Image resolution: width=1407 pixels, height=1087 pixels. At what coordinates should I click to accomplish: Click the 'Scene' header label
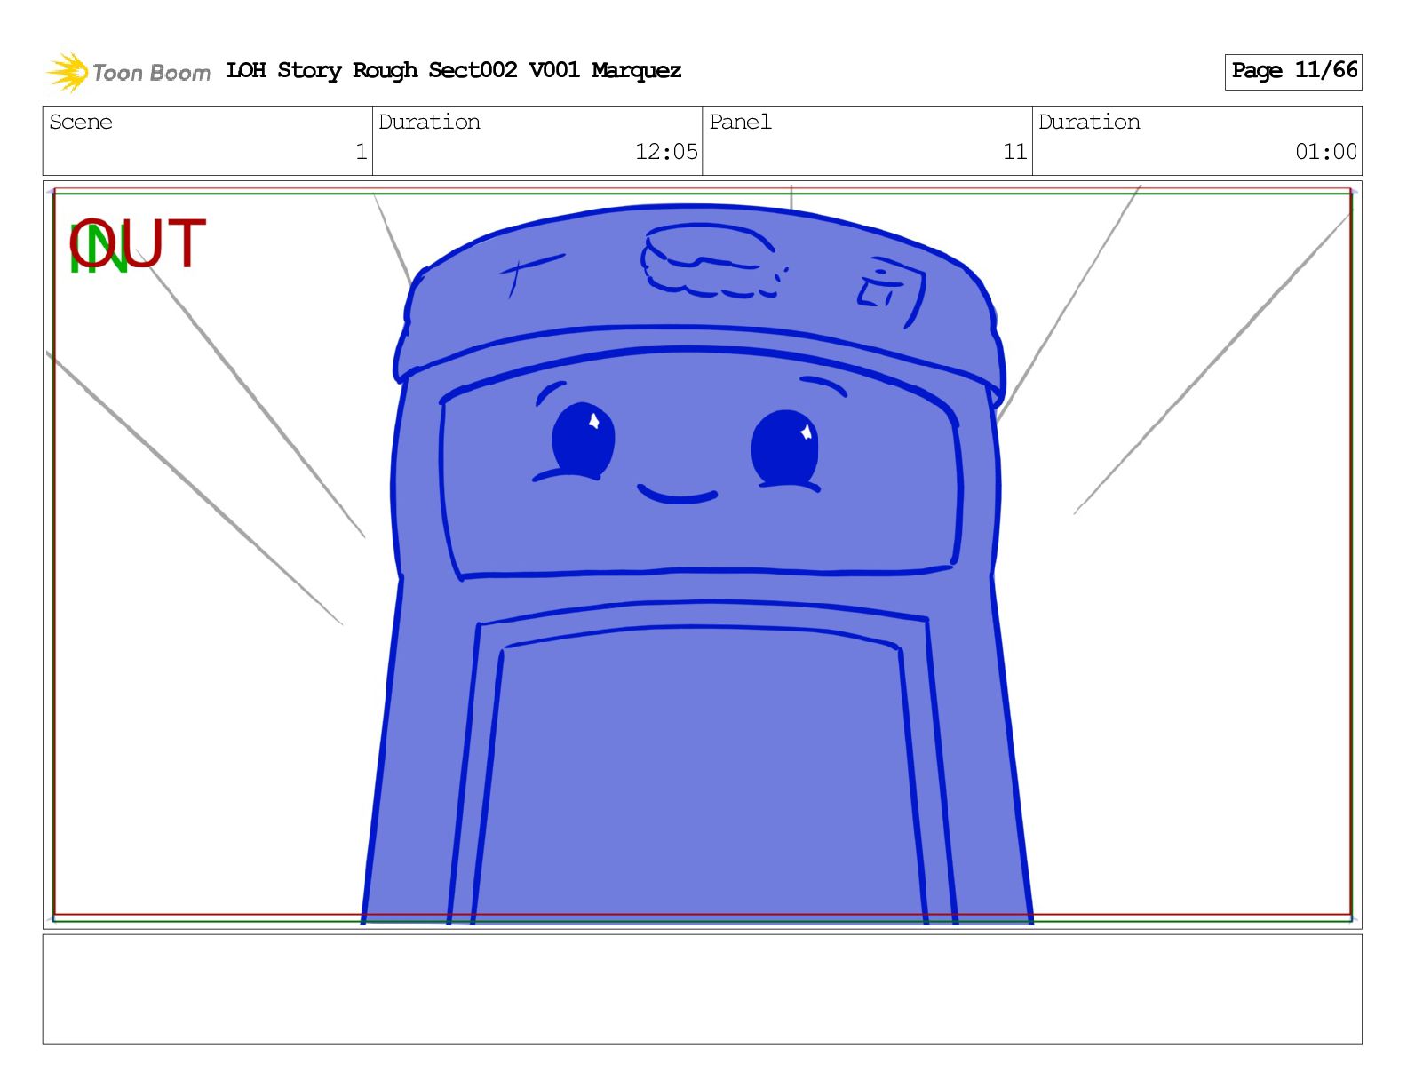click(81, 122)
